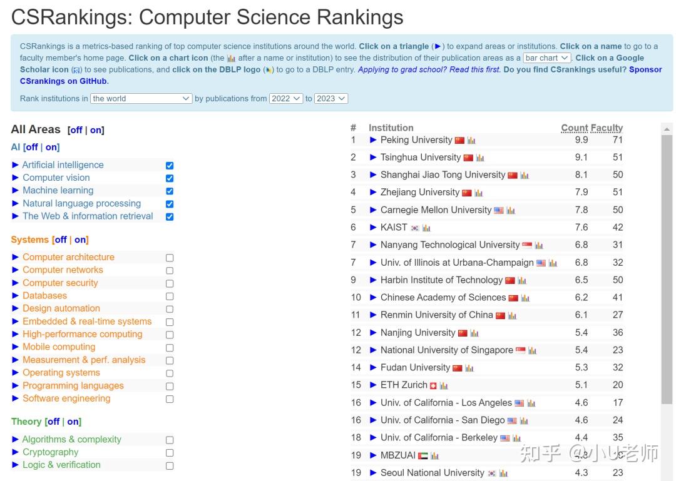This screenshot has height=481, width=676.
Task: Open chart icon for Peking University
Action: pos(471,141)
